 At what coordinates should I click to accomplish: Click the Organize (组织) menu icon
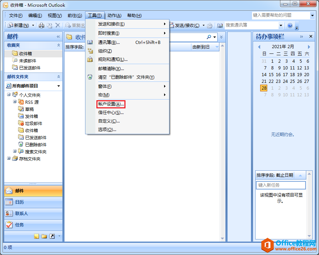coord(90,51)
